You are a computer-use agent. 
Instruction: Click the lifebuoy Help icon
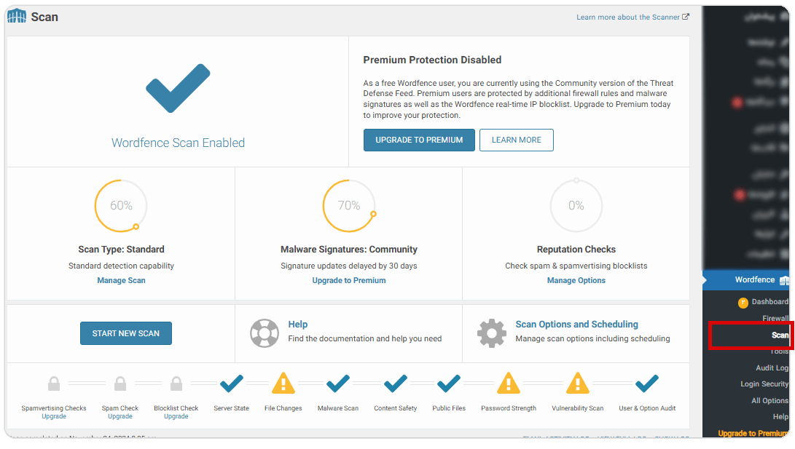[x=265, y=333]
